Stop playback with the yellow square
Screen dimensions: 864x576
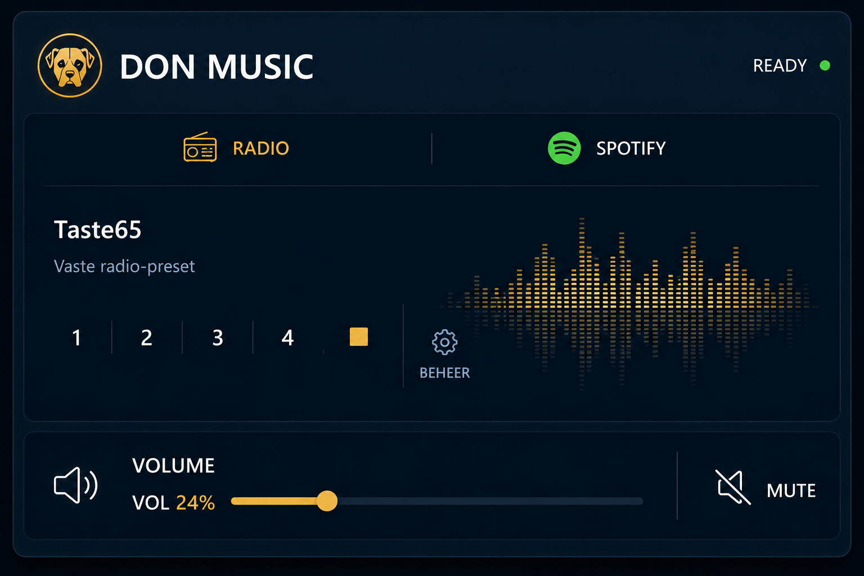359,337
